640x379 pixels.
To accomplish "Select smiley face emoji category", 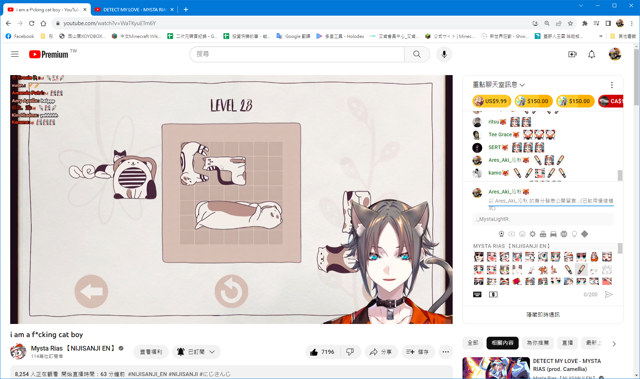I will coord(522,234).
